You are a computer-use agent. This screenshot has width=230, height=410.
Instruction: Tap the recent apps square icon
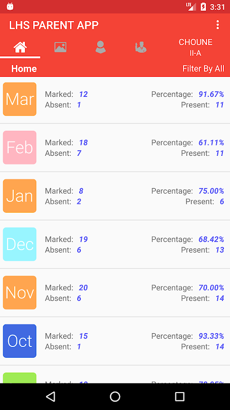pos(179,396)
